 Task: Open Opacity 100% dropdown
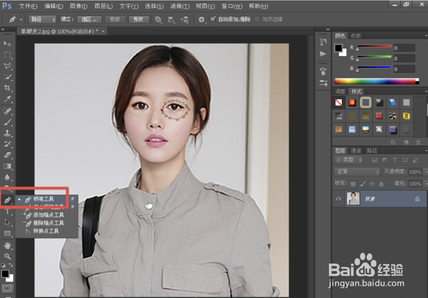pyautogui.click(x=425, y=172)
